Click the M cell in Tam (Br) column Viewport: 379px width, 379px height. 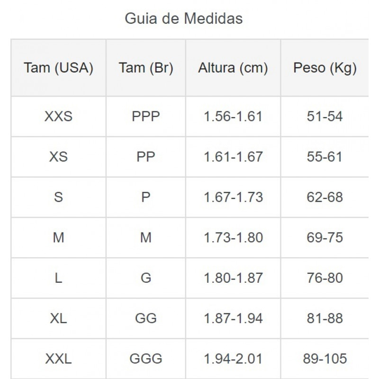tap(146, 237)
